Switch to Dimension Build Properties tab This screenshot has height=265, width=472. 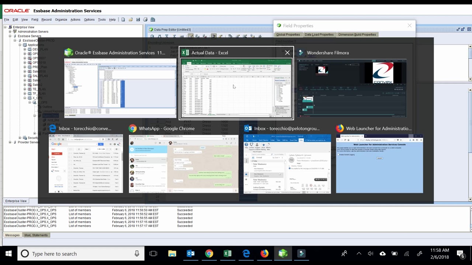pyautogui.click(x=357, y=35)
